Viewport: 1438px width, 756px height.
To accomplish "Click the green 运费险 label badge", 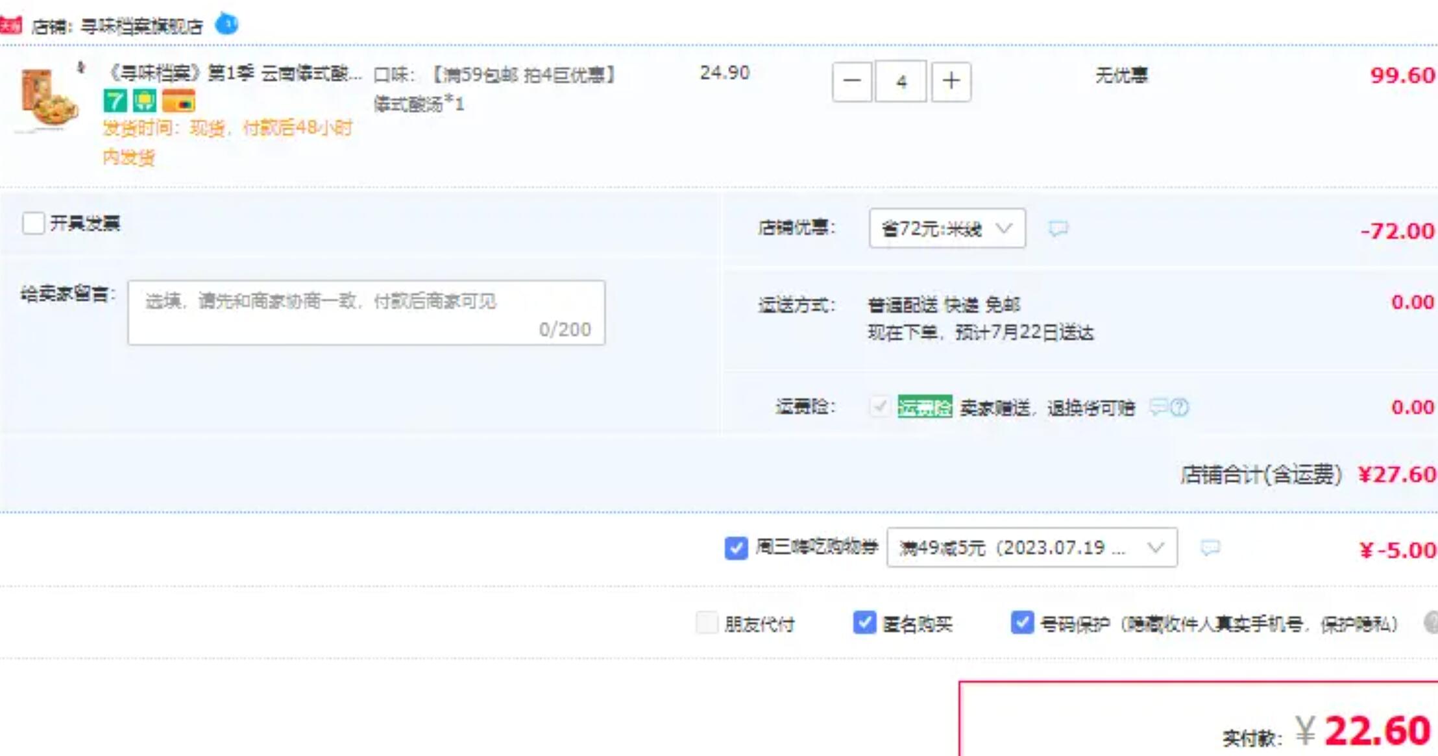I will [925, 407].
